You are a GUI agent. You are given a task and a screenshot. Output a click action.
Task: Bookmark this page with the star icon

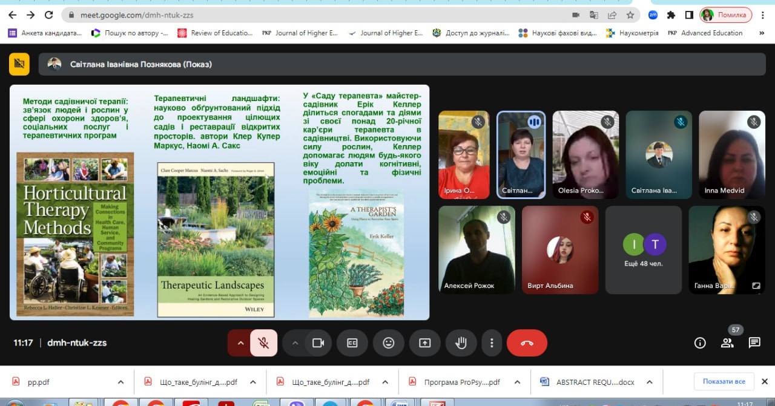pyautogui.click(x=630, y=15)
